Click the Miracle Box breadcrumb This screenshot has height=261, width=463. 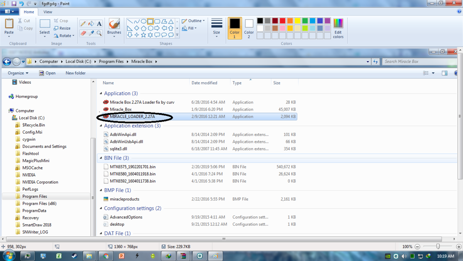pyautogui.click(x=142, y=61)
